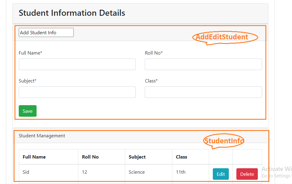292x184 pixels.
Task: Select the Subject input field
Action: coord(77,92)
